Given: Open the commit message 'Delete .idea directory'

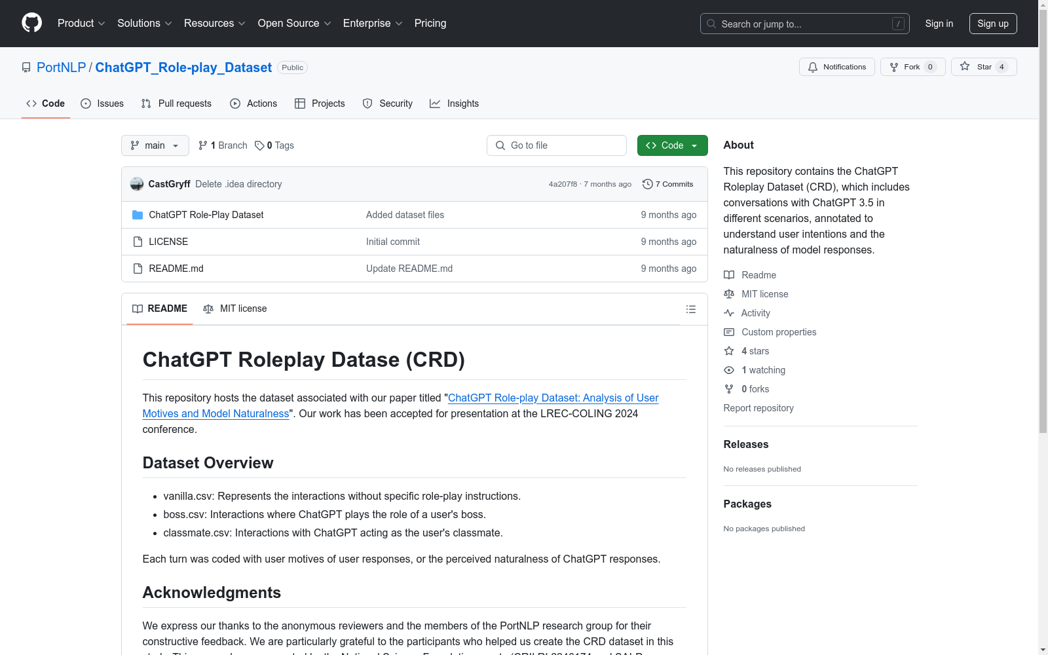Looking at the screenshot, I should (238, 184).
